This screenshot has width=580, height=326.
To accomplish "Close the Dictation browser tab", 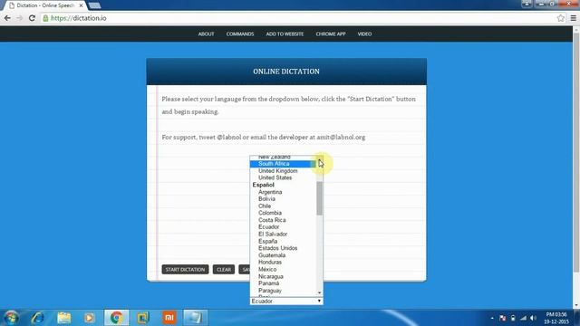I will [81, 5].
